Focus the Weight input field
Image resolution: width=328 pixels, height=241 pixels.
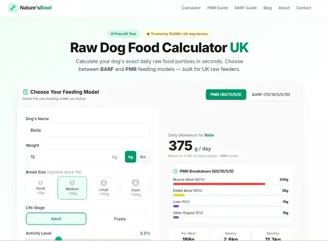point(71,157)
